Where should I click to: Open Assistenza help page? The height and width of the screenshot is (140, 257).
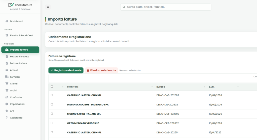pos(20,118)
